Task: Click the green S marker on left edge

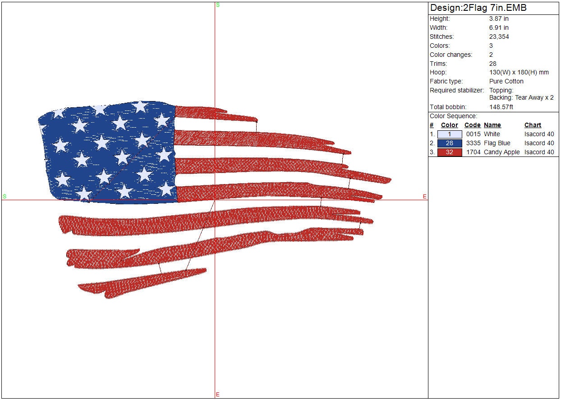Action: point(5,197)
